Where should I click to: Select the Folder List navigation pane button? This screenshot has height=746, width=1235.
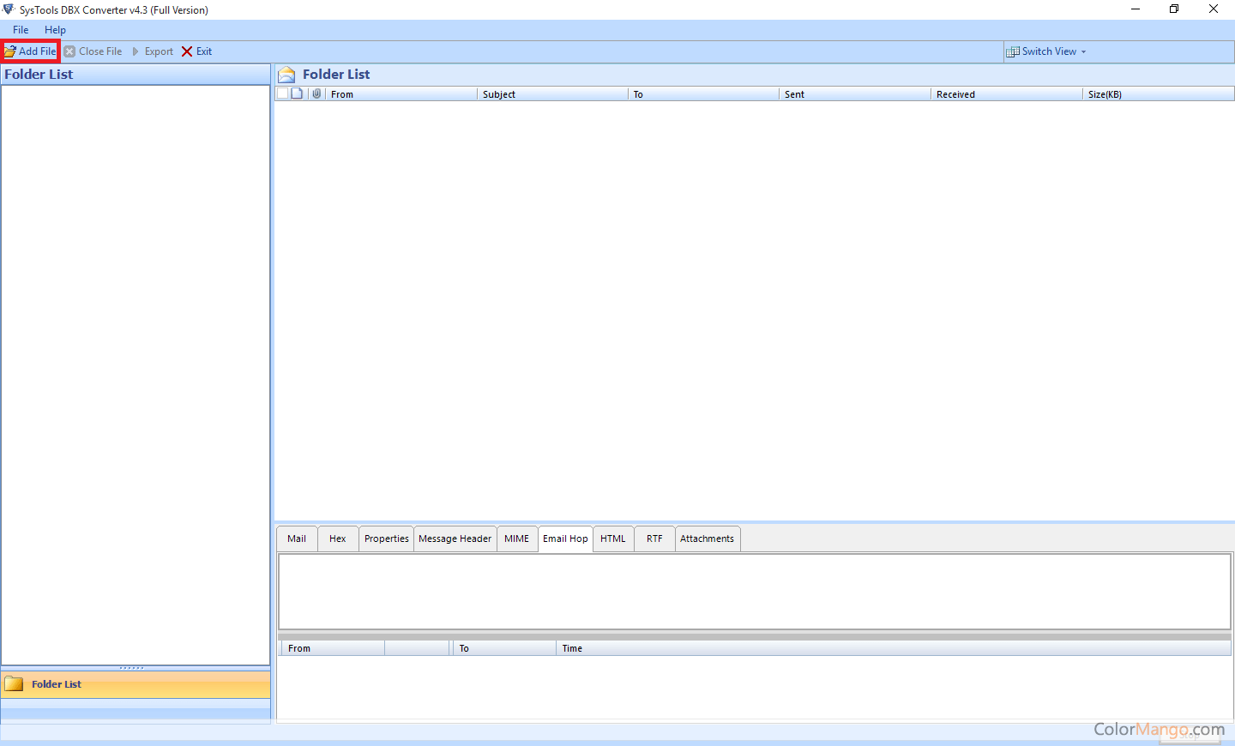pos(136,684)
